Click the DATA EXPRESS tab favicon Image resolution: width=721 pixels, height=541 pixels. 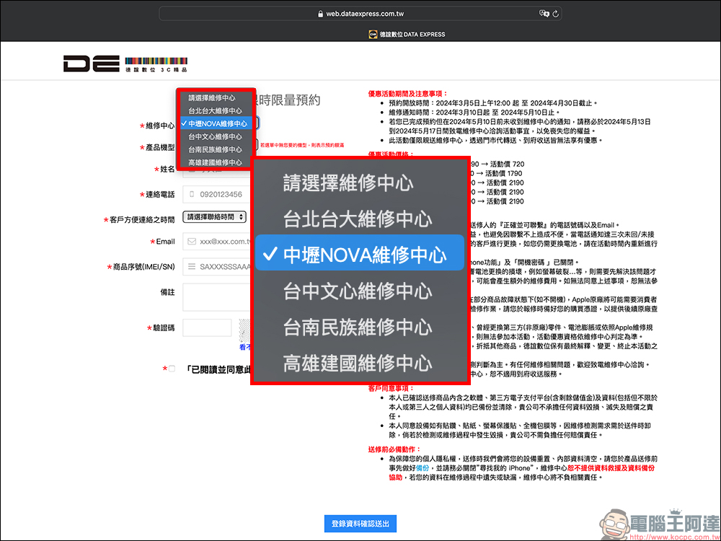tap(373, 34)
